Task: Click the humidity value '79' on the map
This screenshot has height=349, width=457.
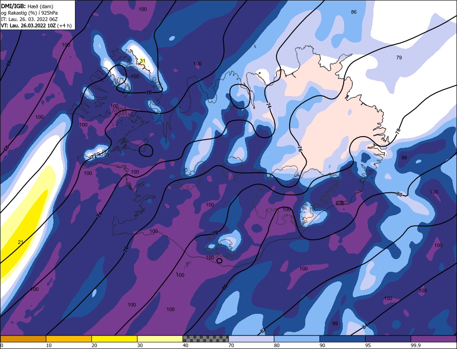Action: click(399, 58)
